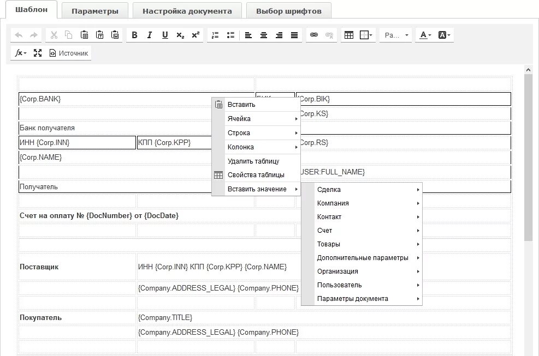The height and width of the screenshot is (356, 539).
Task: Insert a numbered list
Action: click(215, 35)
